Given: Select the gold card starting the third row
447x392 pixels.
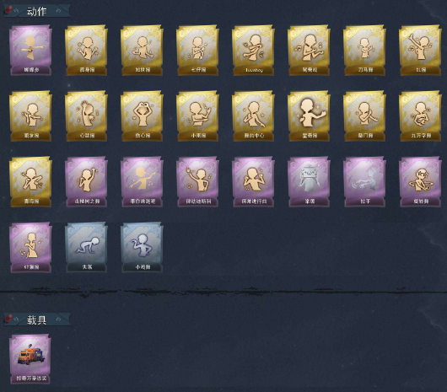Looking at the screenshot, I should point(30,182).
